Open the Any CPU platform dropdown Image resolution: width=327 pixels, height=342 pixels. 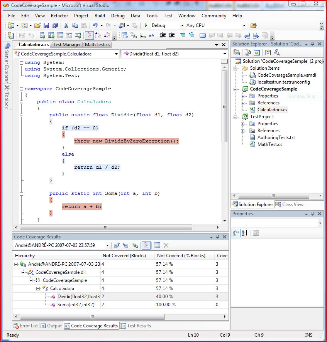pyautogui.click(x=244, y=25)
